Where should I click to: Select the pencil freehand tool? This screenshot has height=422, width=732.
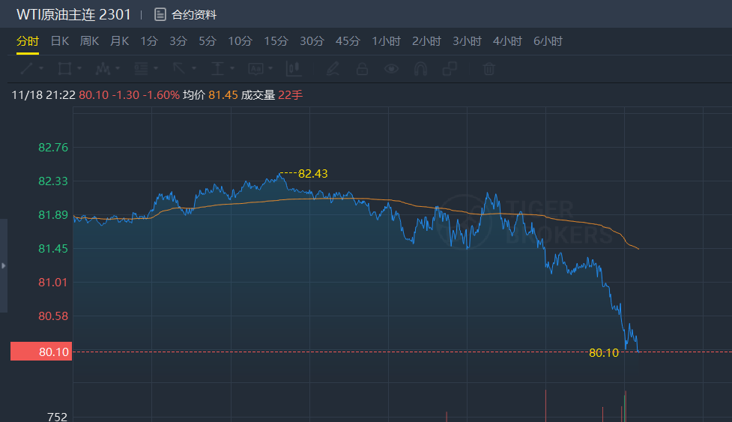coord(333,69)
